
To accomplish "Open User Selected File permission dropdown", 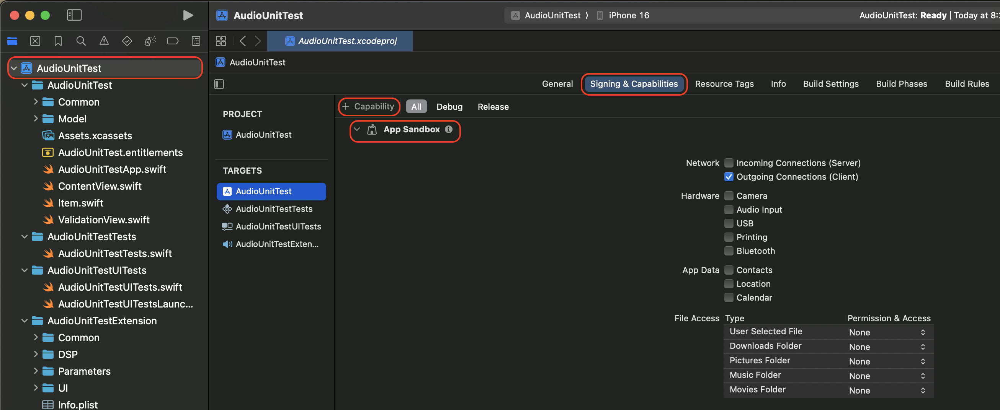I will click(887, 332).
